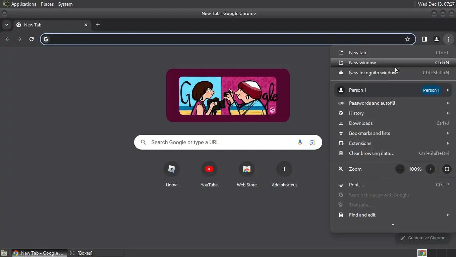456x257 pixels.
Task: Expand Bookmarks and lists submenu
Action: point(393,133)
